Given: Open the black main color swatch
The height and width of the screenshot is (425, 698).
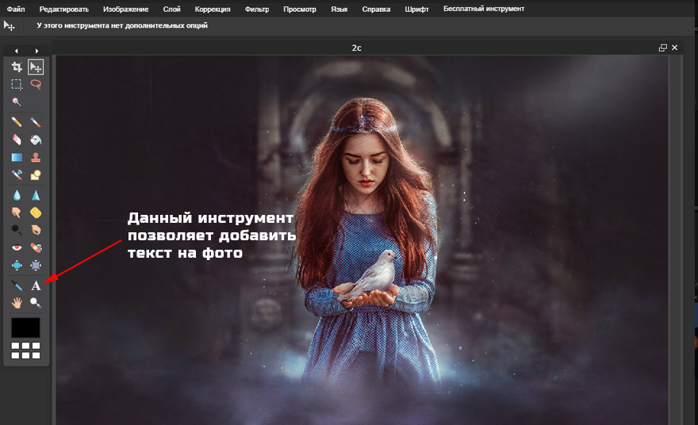Looking at the screenshot, I should tap(25, 327).
